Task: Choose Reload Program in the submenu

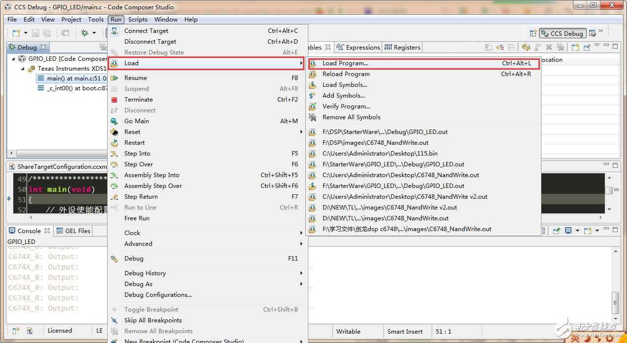Action: 423,74
